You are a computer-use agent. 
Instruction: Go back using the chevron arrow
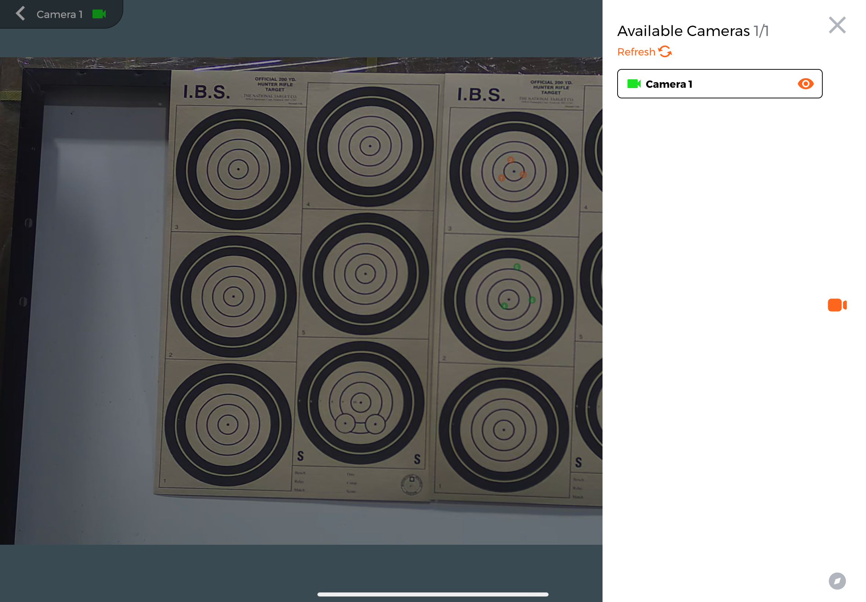point(20,14)
